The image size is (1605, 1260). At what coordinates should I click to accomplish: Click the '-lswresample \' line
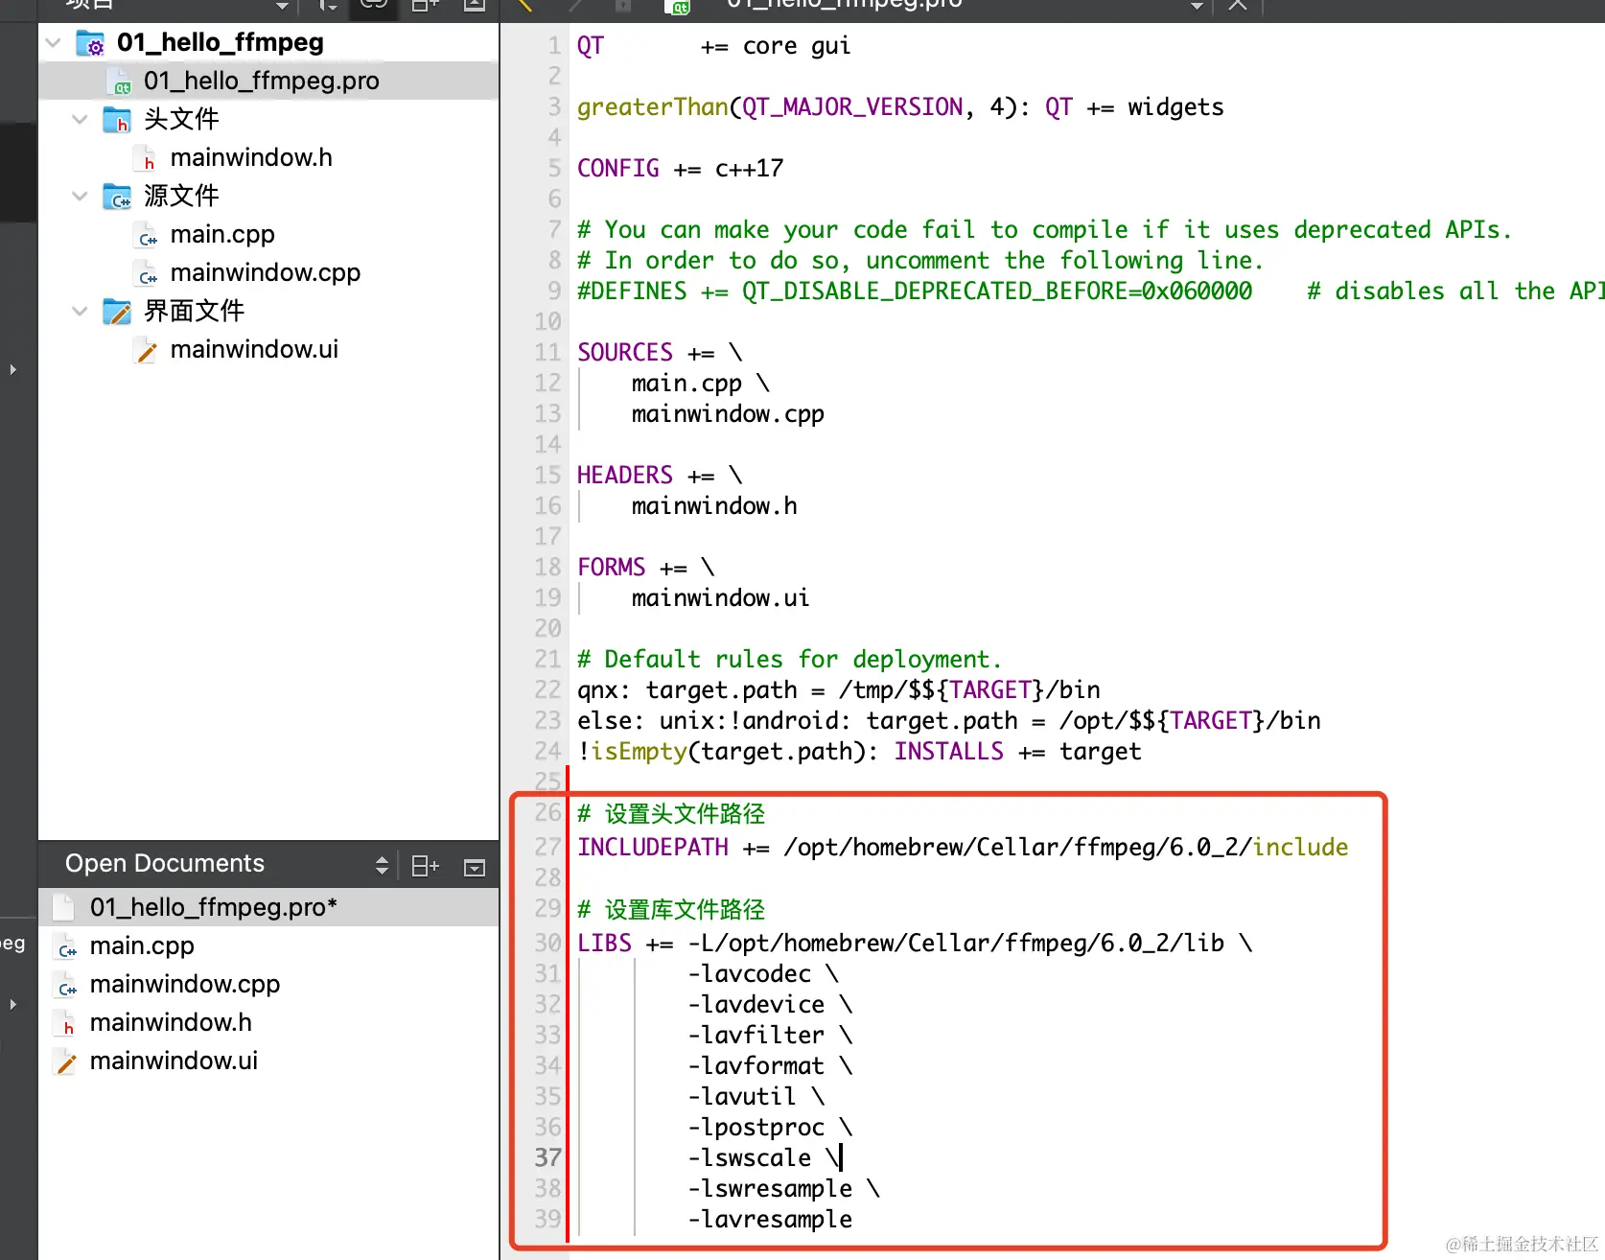click(784, 1189)
